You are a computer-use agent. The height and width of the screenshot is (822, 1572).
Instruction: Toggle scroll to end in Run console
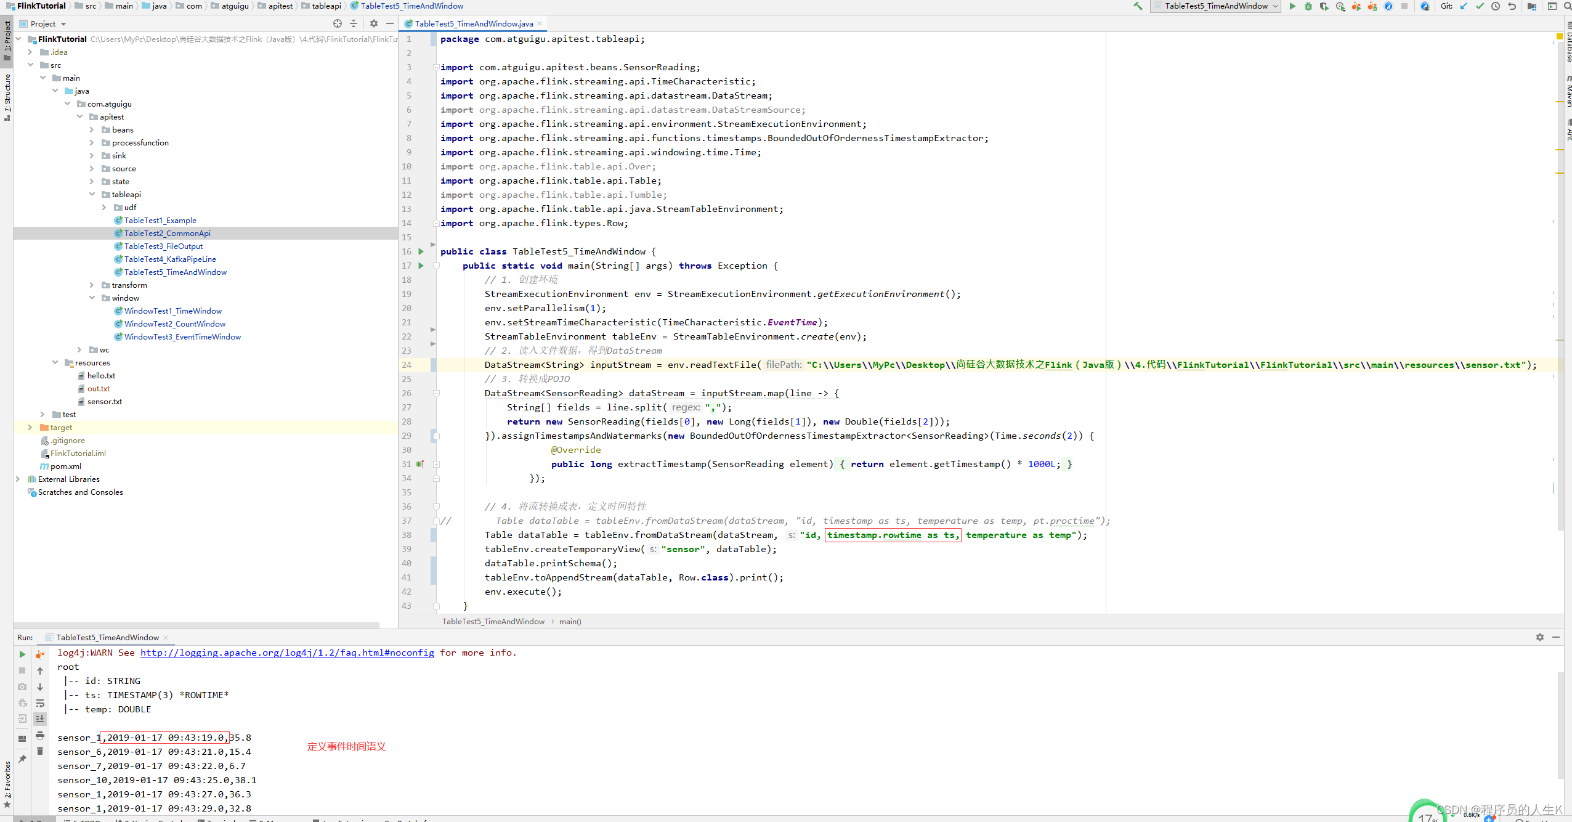[40, 719]
